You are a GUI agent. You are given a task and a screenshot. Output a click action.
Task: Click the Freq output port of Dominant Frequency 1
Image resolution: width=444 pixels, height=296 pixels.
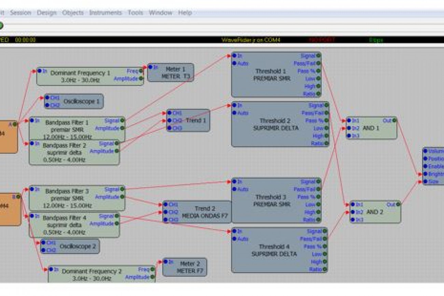[x=141, y=71]
